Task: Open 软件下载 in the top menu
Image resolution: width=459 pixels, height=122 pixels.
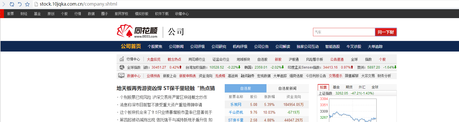Action: click(x=162, y=14)
